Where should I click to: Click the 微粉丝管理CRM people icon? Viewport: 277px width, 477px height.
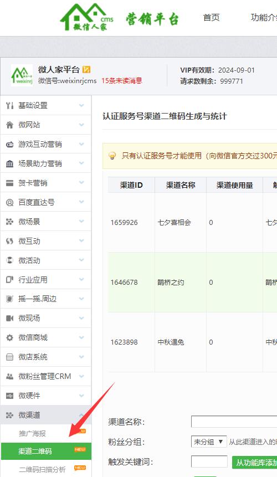tap(10, 377)
